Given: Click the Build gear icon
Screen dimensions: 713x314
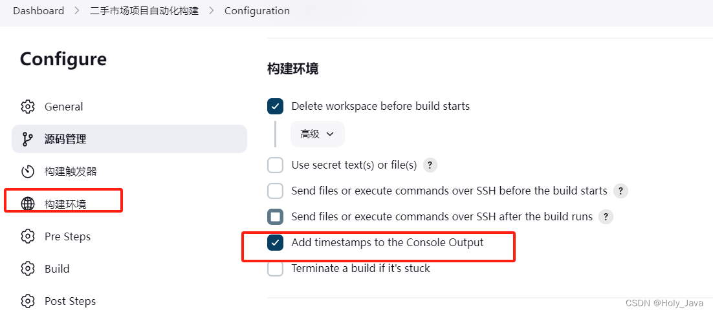Looking at the screenshot, I should tap(28, 269).
